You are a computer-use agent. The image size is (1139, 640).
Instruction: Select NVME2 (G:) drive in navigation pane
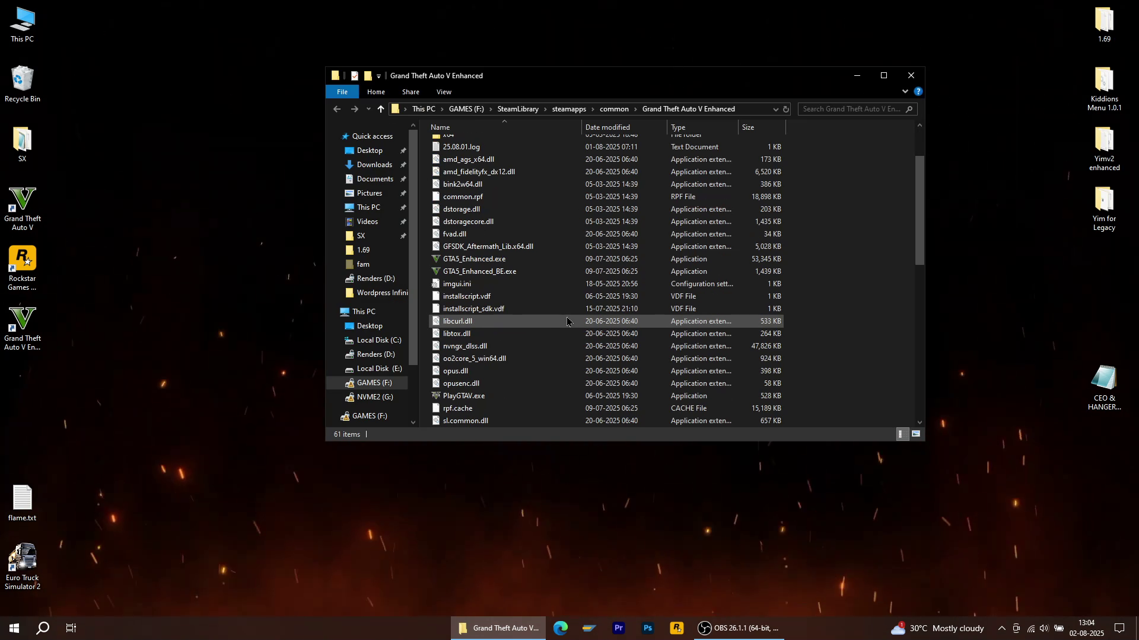click(x=375, y=397)
